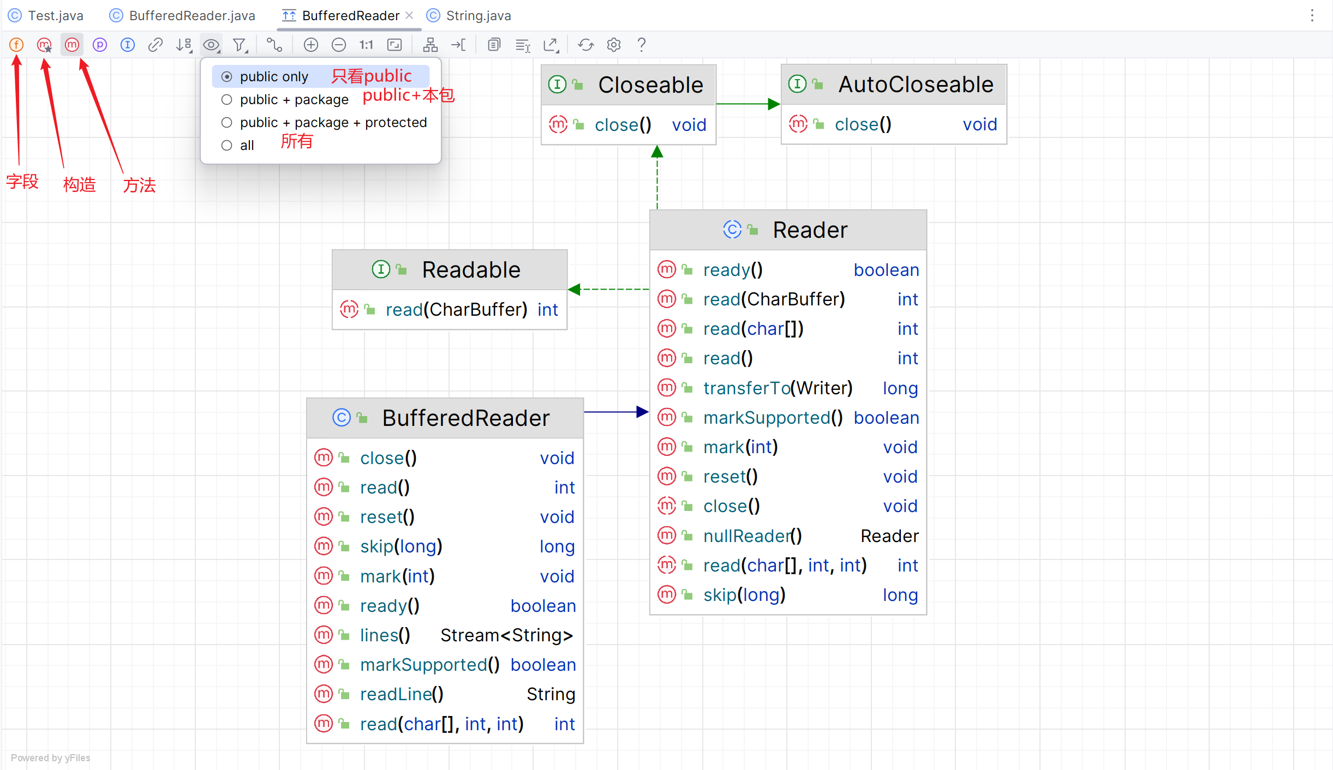This screenshot has height=770, width=1333.
Task: Click the fit content icon
Action: (x=394, y=45)
